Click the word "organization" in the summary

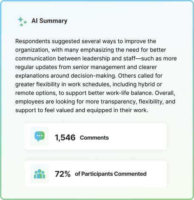pos(32,50)
